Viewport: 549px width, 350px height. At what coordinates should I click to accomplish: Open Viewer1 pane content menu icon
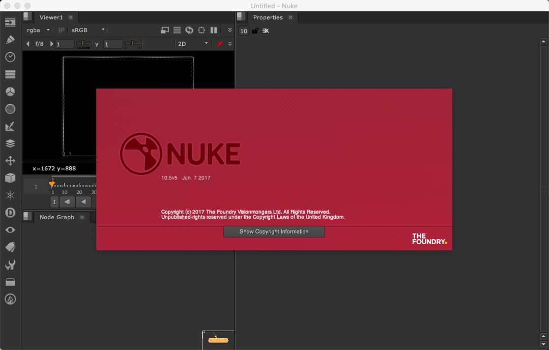click(27, 17)
